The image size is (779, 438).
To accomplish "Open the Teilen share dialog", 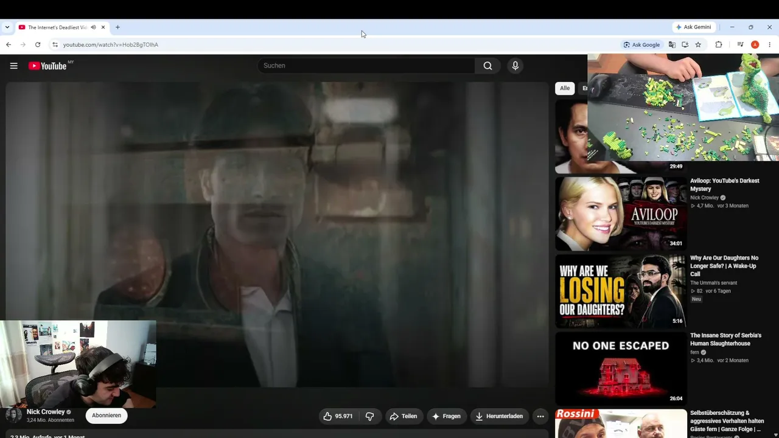I will pyautogui.click(x=403, y=416).
